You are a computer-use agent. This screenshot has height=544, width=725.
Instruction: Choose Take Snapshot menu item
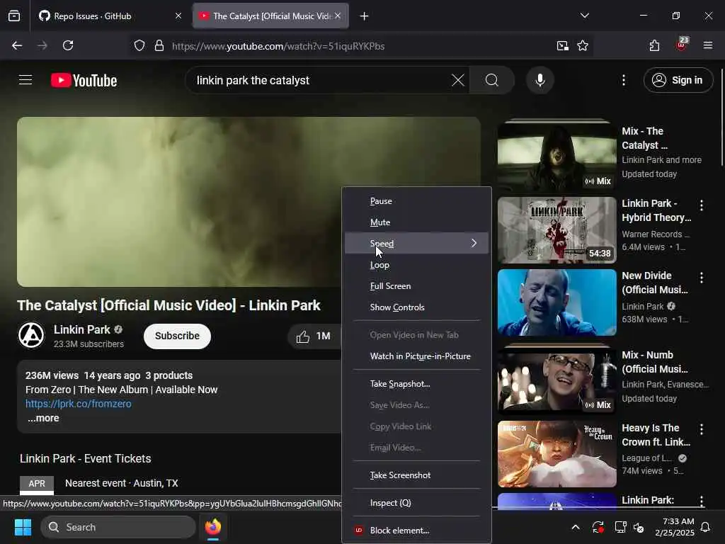click(416, 384)
